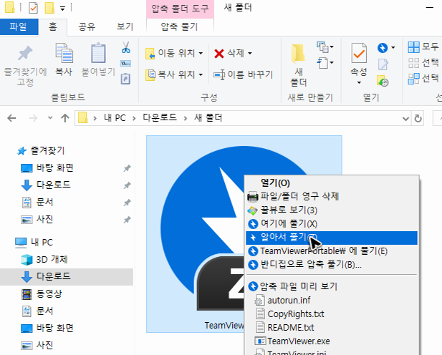Click the History icon in 열기 group
The width and height of the screenshot is (442, 355).
[x=383, y=81]
